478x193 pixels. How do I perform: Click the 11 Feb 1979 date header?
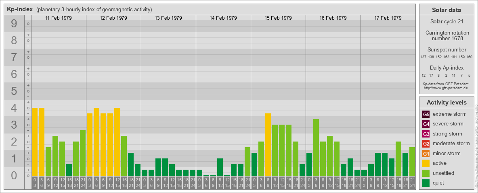click(59, 18)
